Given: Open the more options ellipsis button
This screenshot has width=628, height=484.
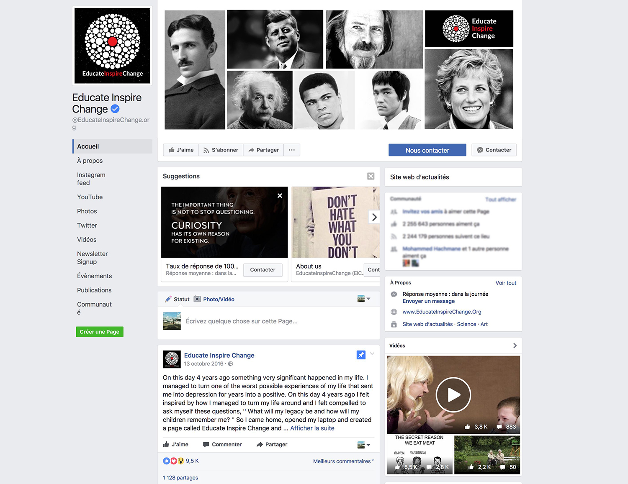Looking at the screenshot, I should pos(292,150).
